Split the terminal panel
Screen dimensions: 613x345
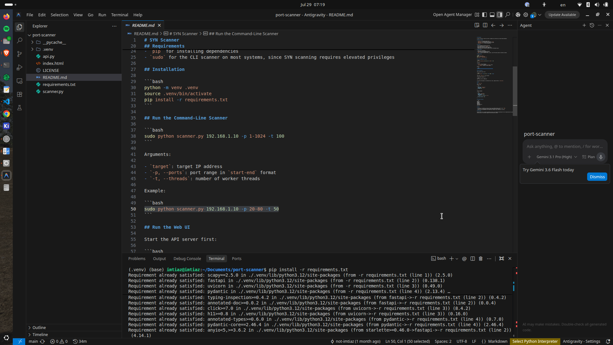473,258
